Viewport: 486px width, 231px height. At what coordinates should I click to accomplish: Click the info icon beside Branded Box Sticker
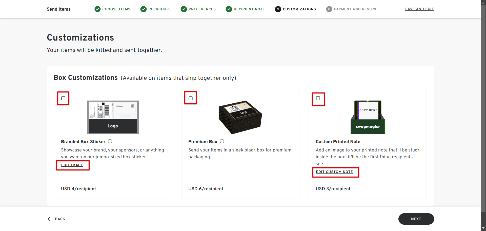pyautogui.click(x=110, y=141)
